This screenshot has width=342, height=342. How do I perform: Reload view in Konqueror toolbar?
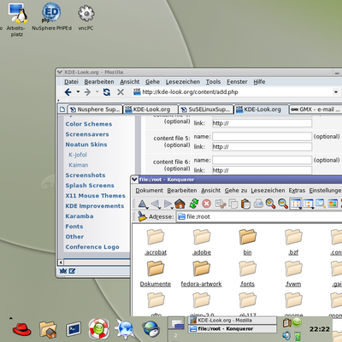point(194,203)
